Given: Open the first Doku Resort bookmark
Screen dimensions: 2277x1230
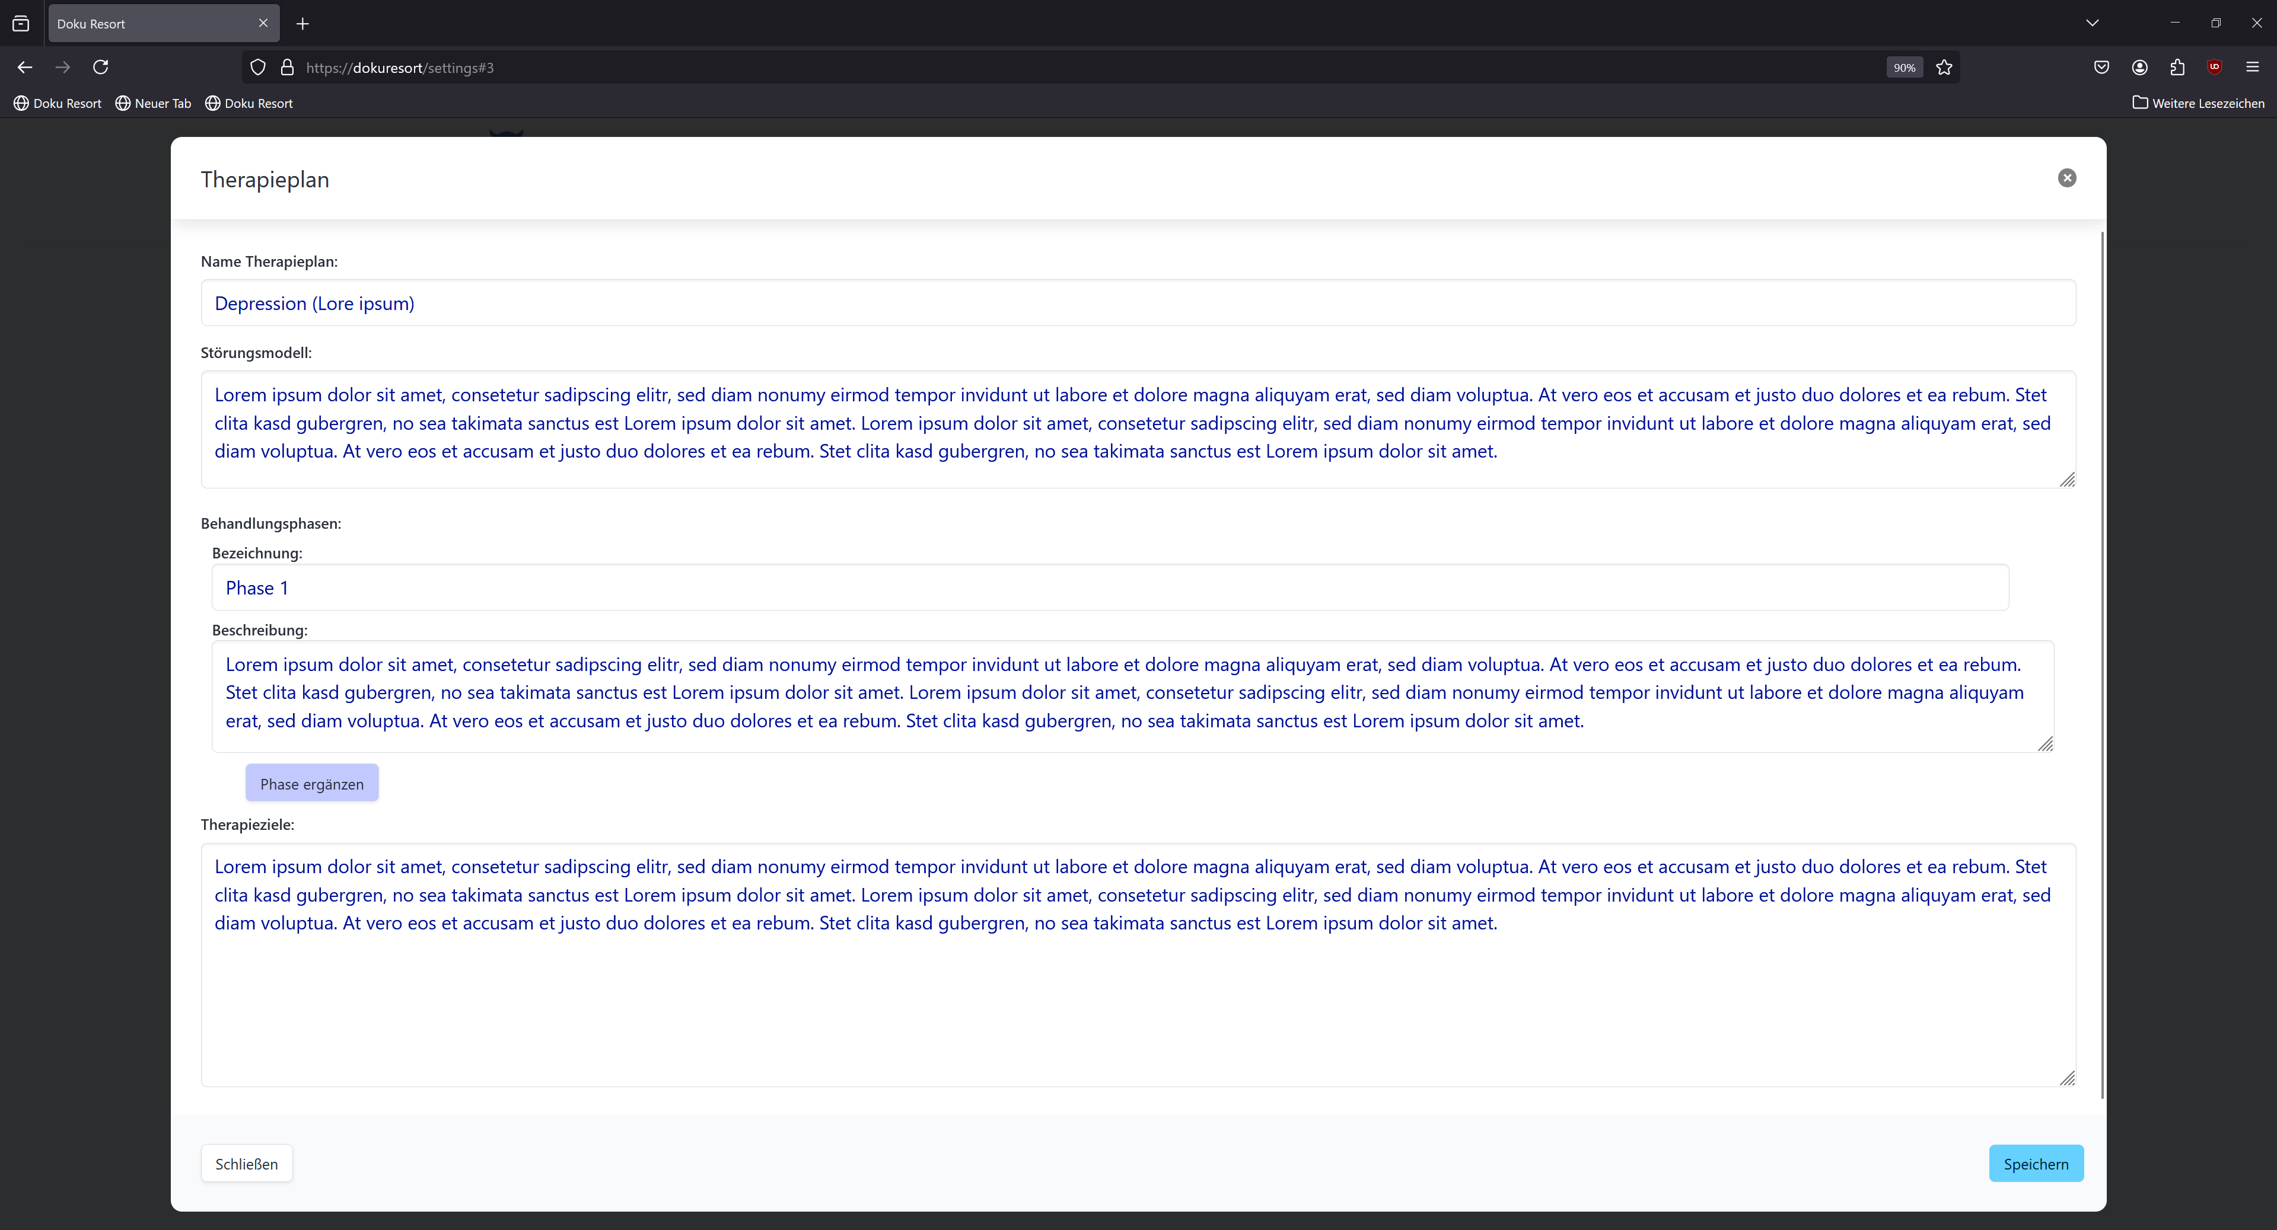Looking at the screenshot, I should pos(58,103).
